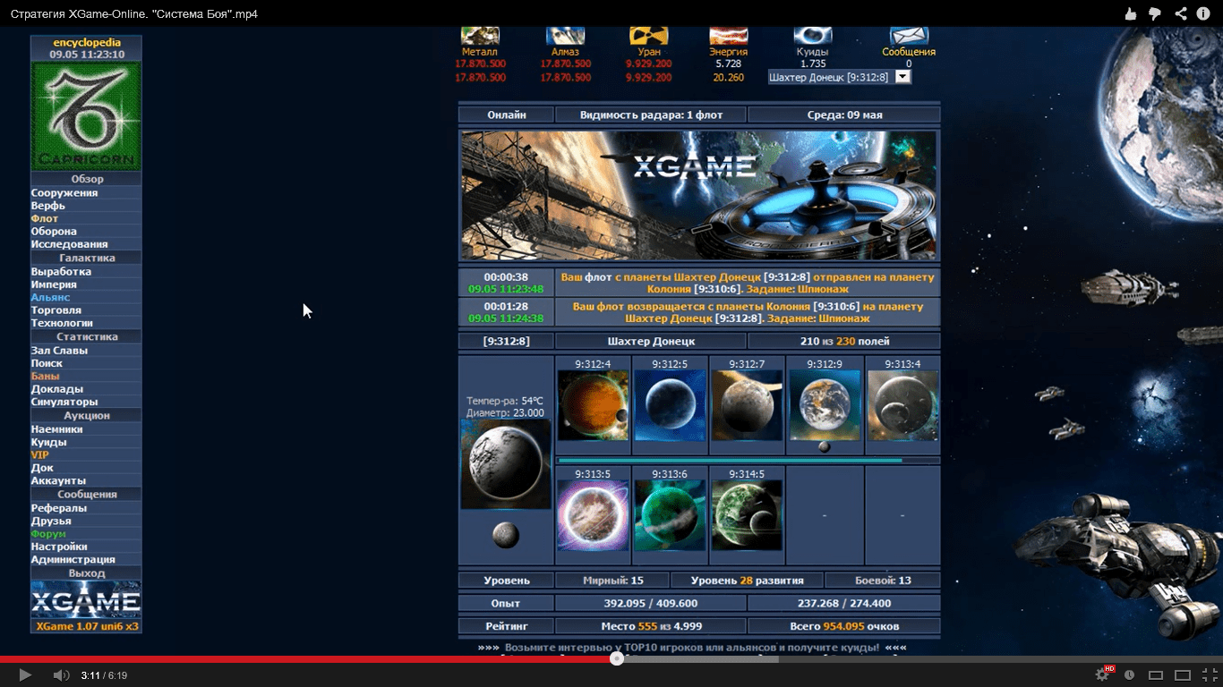Image resolution: width=1223 pixels, height=687 pixels.
Task: Click the Сообщения envelope icon
Action: point(909,36)
